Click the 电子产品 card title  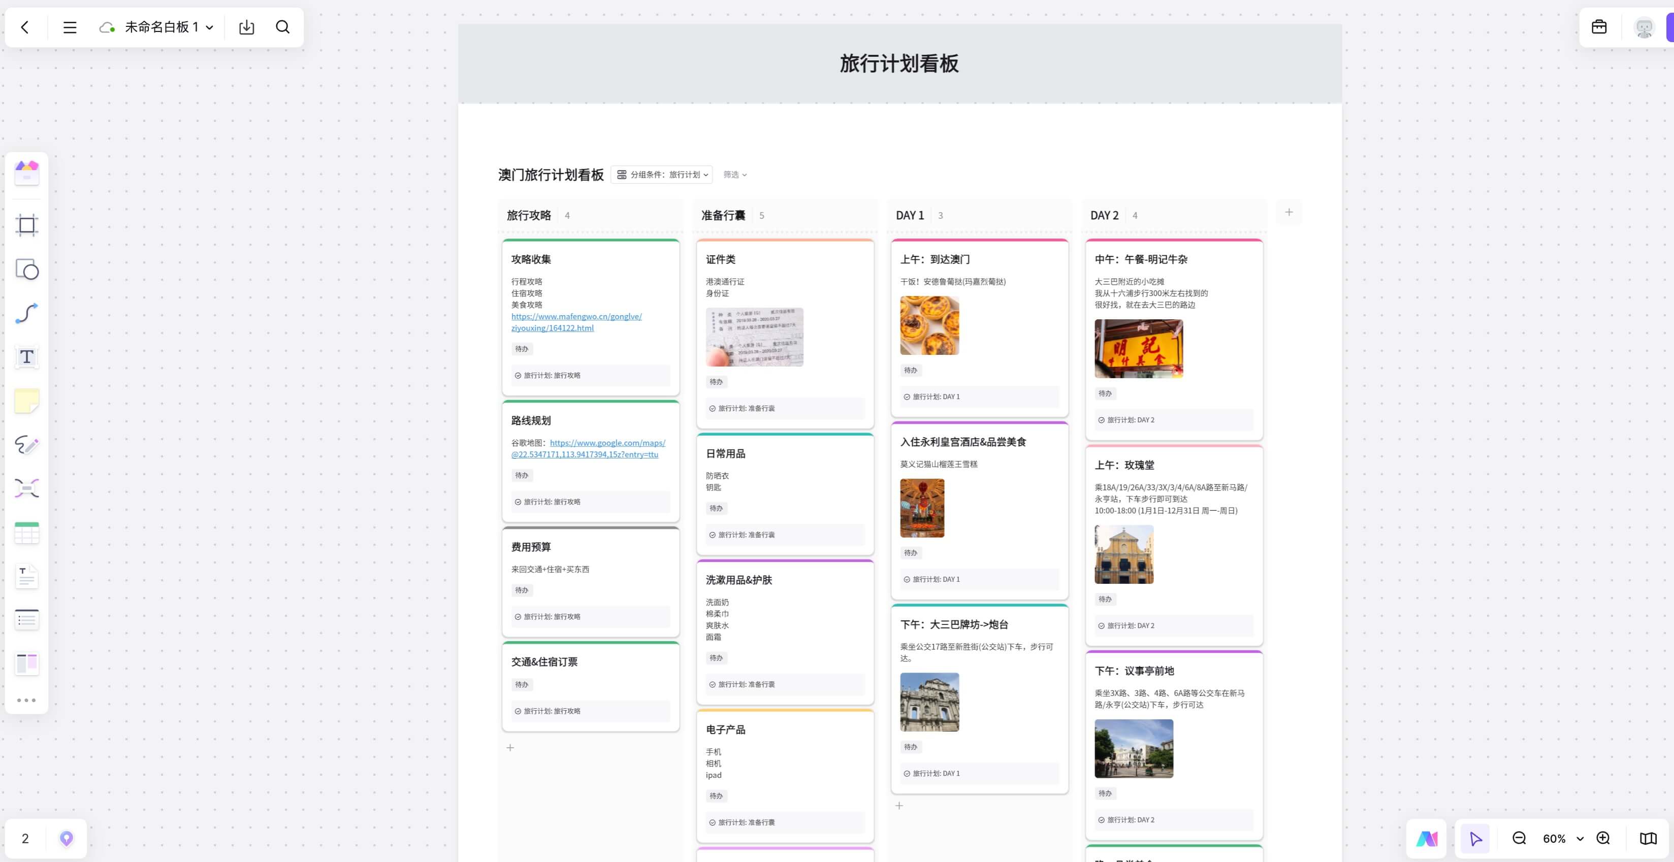[725, 730]
